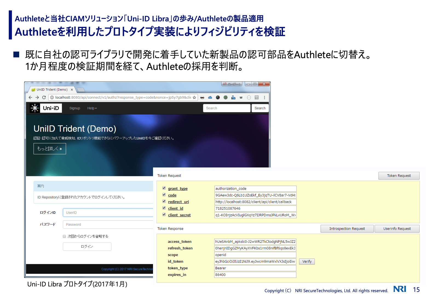This screenshot has width=427, height=296.
Task: Click the W extension icon
Action: 241,98
